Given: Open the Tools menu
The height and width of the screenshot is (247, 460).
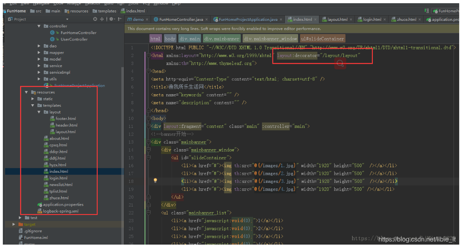Looking at the screenshot, I should [x=135, y=2].
